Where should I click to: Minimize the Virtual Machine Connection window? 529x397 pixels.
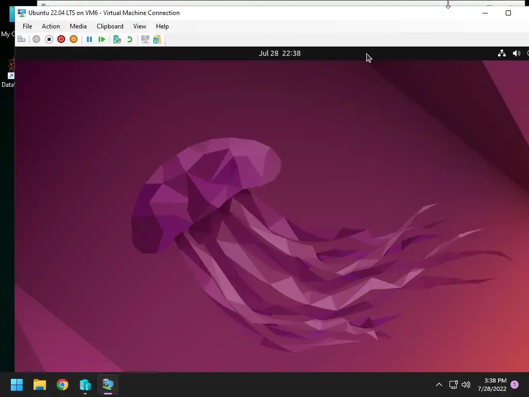485,13
